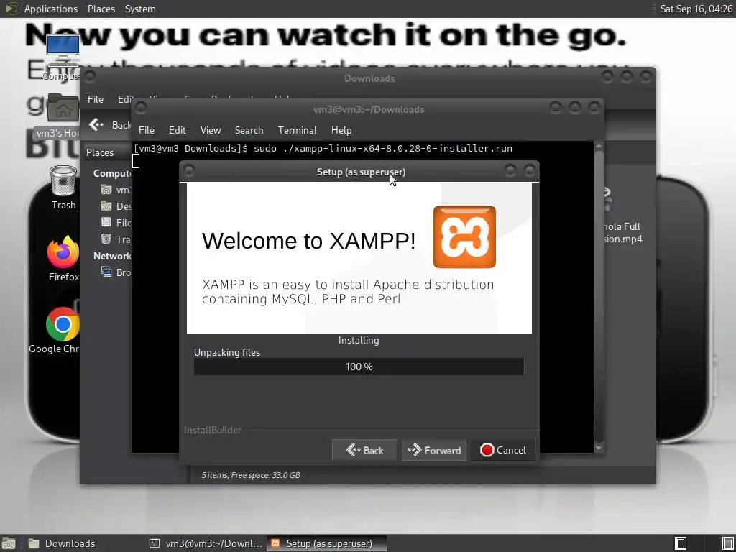Cancel the XAMPP installation

click(503, 450)
